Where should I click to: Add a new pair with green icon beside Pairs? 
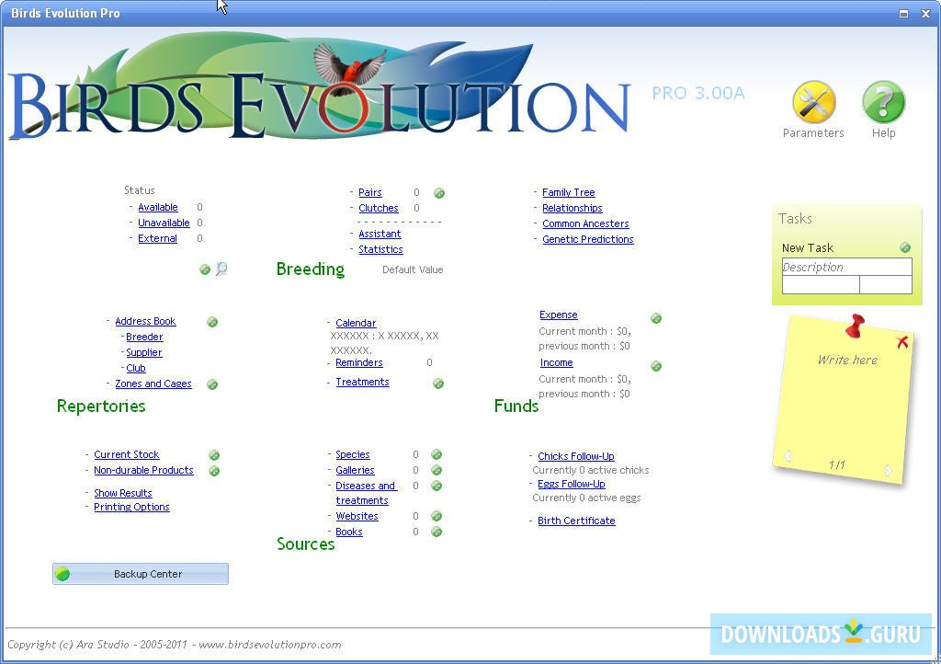click(439, 193)
